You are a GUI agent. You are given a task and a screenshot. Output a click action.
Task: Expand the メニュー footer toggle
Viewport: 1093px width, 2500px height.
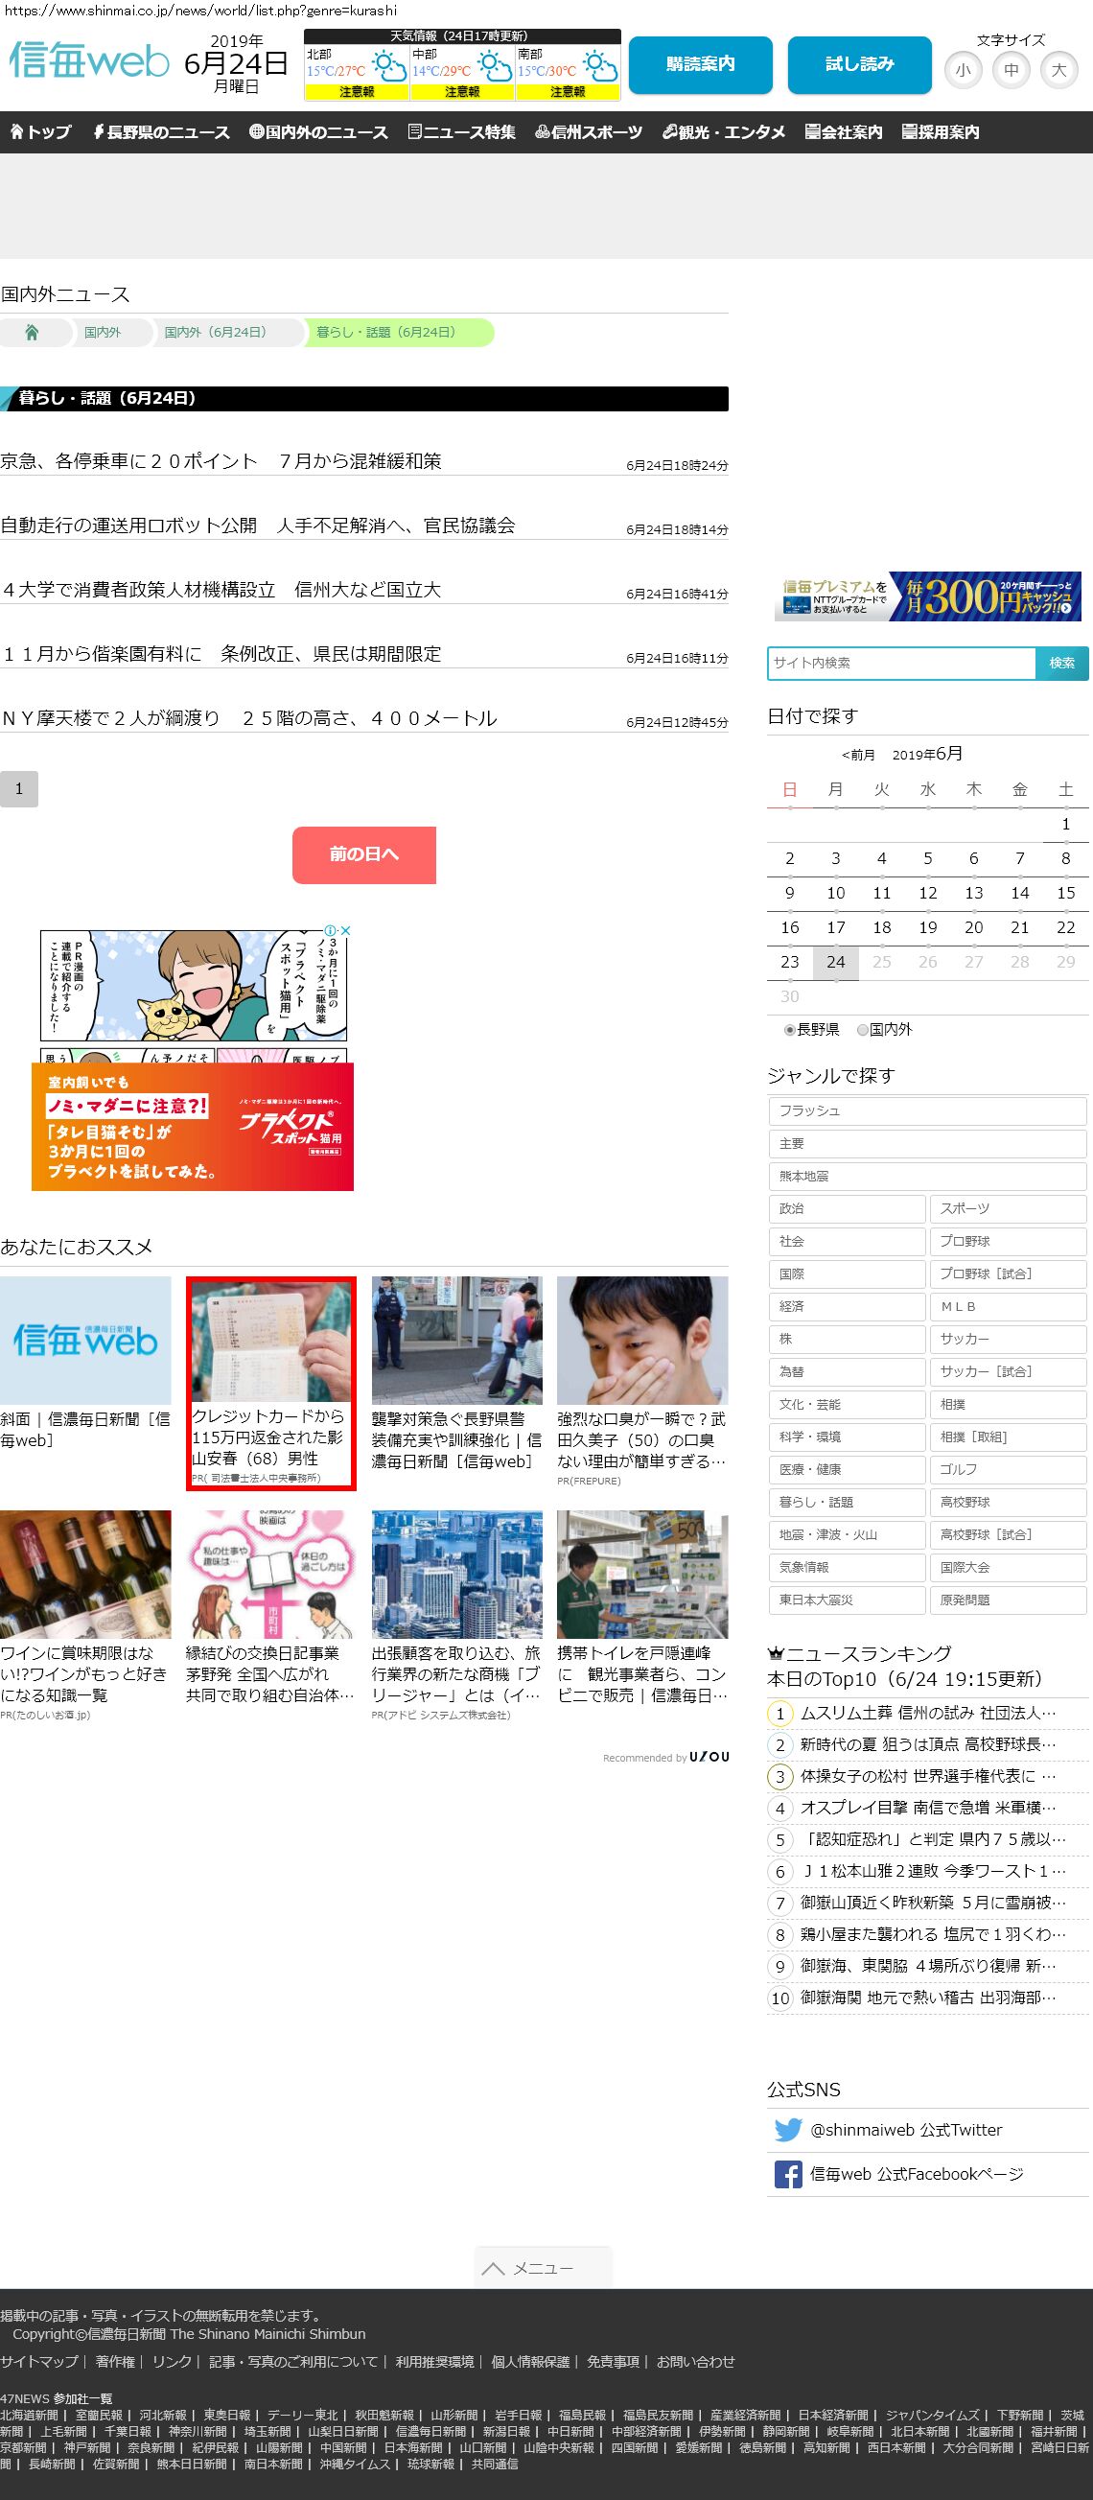pos(544,2268)
